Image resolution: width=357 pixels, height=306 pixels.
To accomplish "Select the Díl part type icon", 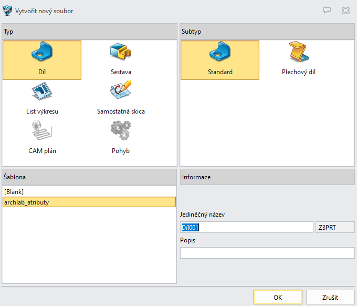I will pos(42,60).
